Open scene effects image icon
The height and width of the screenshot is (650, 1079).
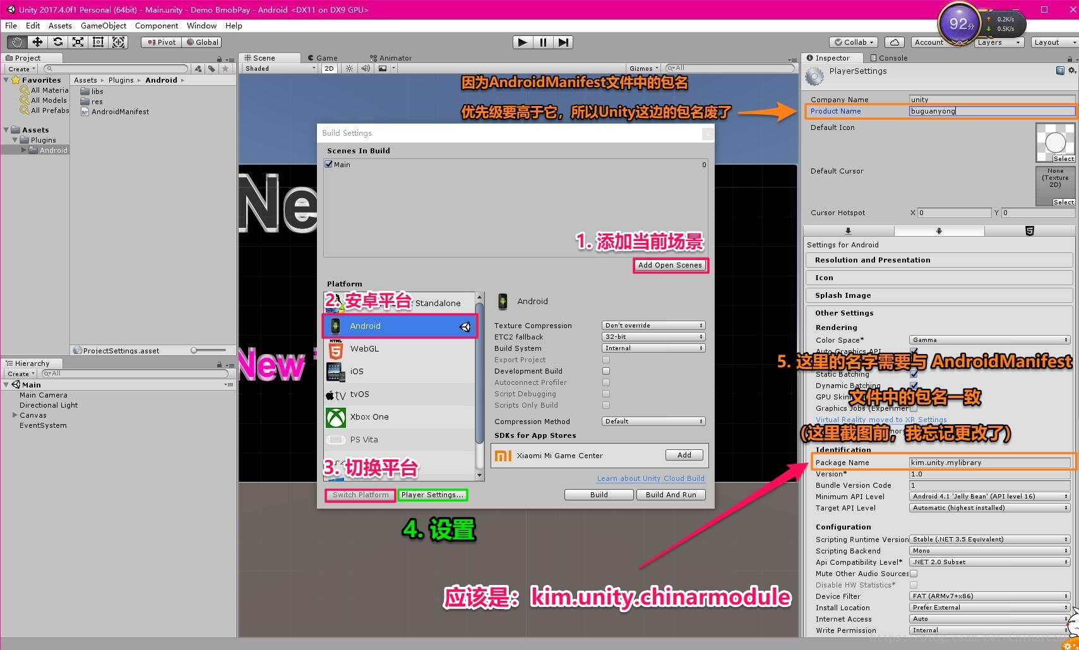[x=383, y=68]
